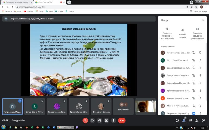The image size is (209, 130).
Task: Close the Люди side panel
Action: click(x=203, y=20)
